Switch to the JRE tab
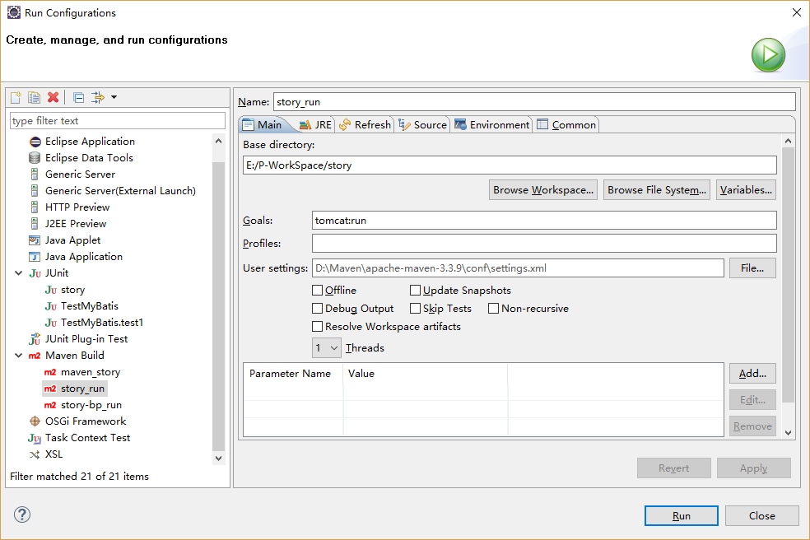Screen dimensions: 810x540 click(x=315, y=125)
